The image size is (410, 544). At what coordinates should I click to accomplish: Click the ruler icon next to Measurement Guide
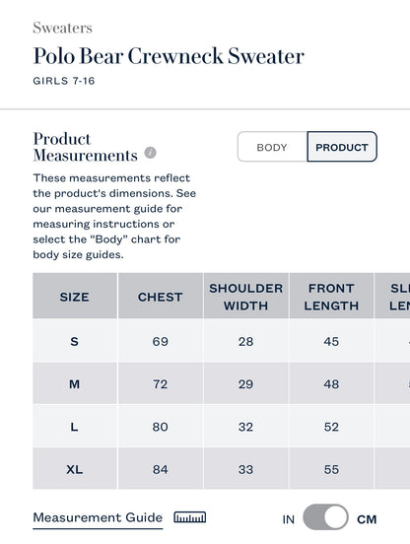[190, 517]
